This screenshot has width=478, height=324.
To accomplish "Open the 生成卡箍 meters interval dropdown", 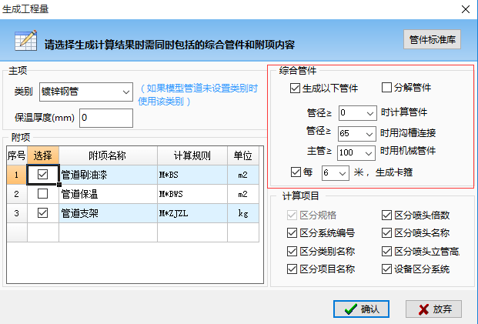I will pyautogui.click(x=343, y=172).
